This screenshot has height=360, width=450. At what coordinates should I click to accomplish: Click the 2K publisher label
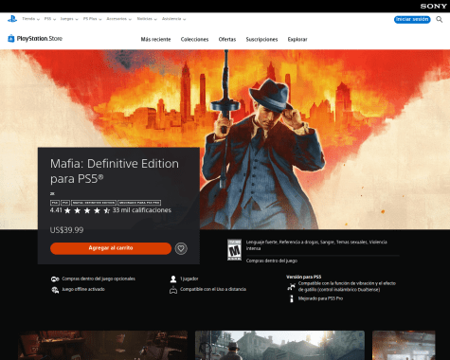click(52, 193)
